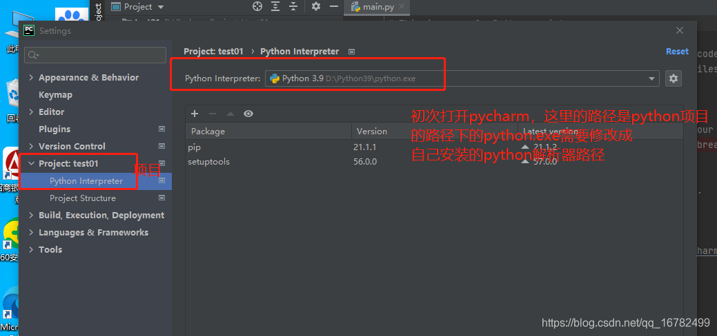Collapse the Project: test01 section
The width and height of the screenshot is (717, 336).
(31, 163)
